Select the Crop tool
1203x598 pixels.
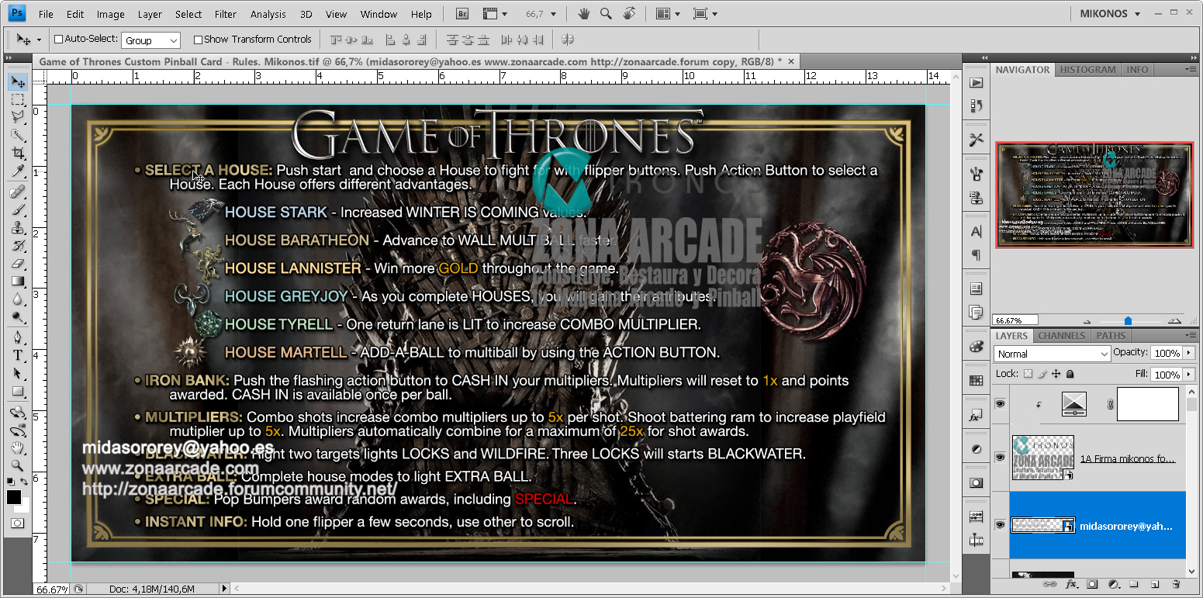[x=18, y=153]
